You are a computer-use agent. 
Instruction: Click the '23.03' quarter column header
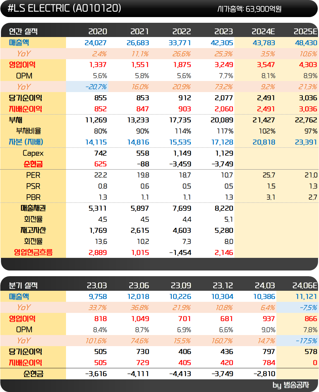pyautogui.click(x=97, y=285)
